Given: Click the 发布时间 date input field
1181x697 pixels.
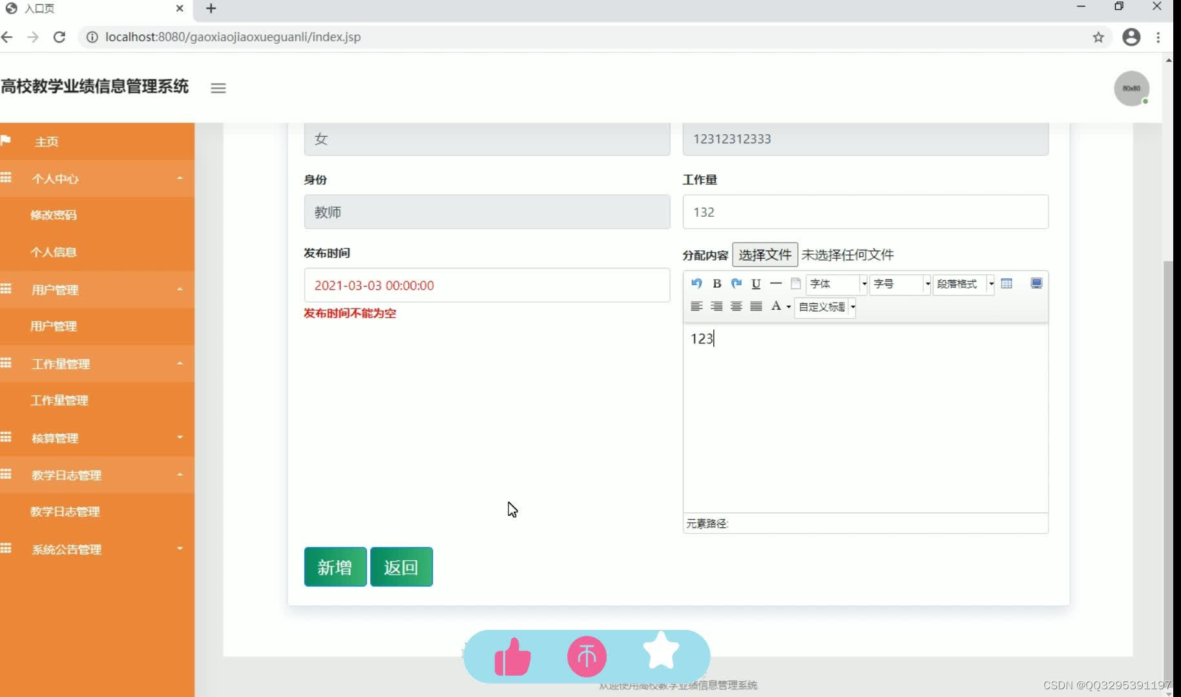Looking at the screenshot, I should coord(486,285).
